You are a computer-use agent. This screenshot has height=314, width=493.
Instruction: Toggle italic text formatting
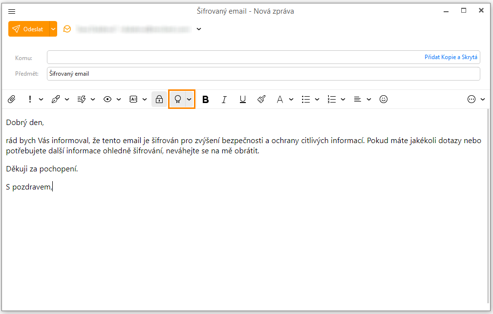coord(224,99)
